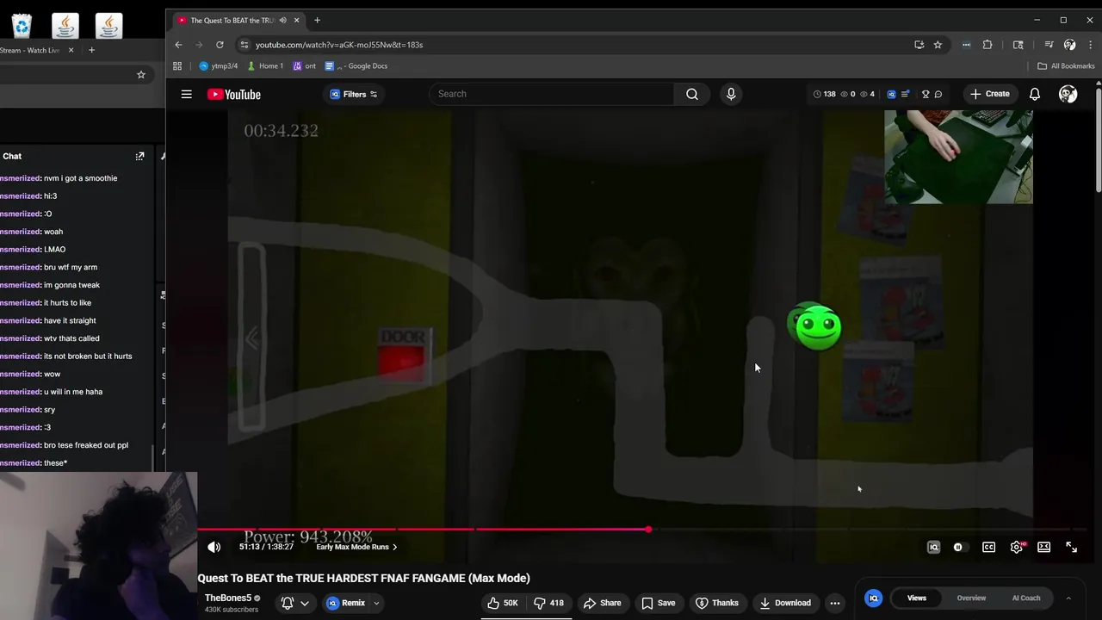Bookmark star in left browser window
The image size is (1102, 620).
tap(141, 75)
